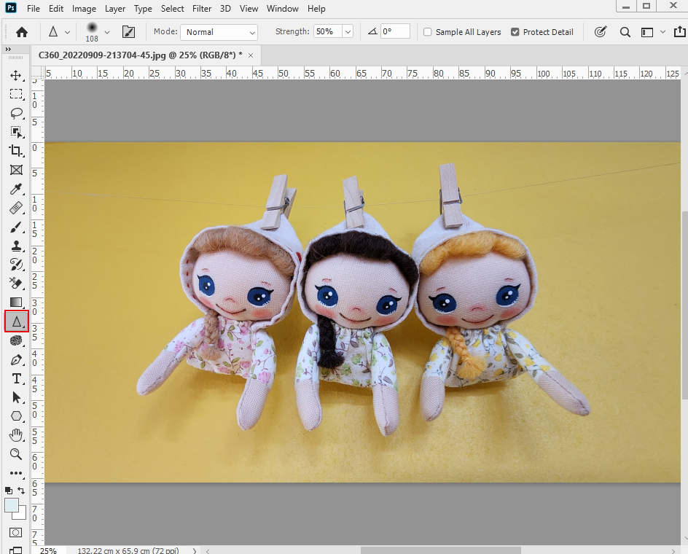Swap foreground and background colors

click(x=21, y=490)
